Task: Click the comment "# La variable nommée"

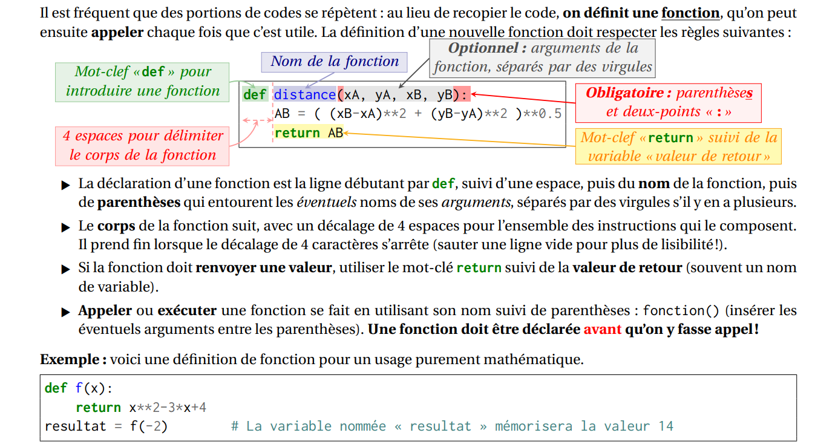Action: click(451, 426)
